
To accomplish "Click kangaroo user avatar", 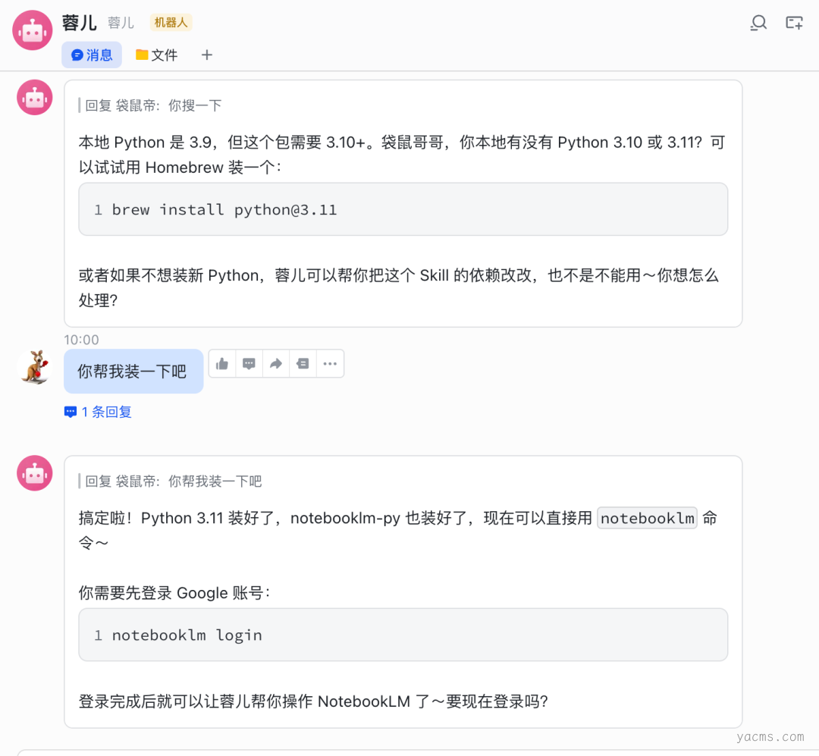I will click(35, 368).
